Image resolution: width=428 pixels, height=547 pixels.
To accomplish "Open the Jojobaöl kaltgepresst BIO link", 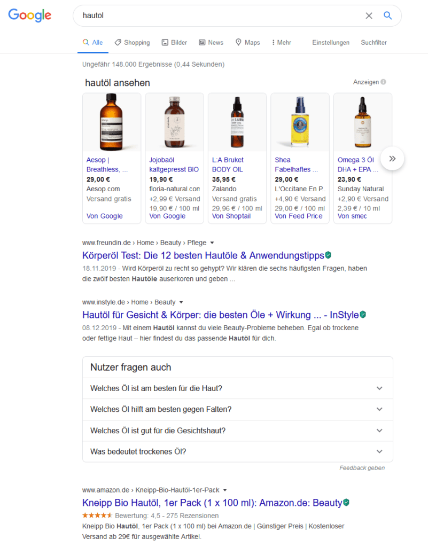I will click(174, 165).
